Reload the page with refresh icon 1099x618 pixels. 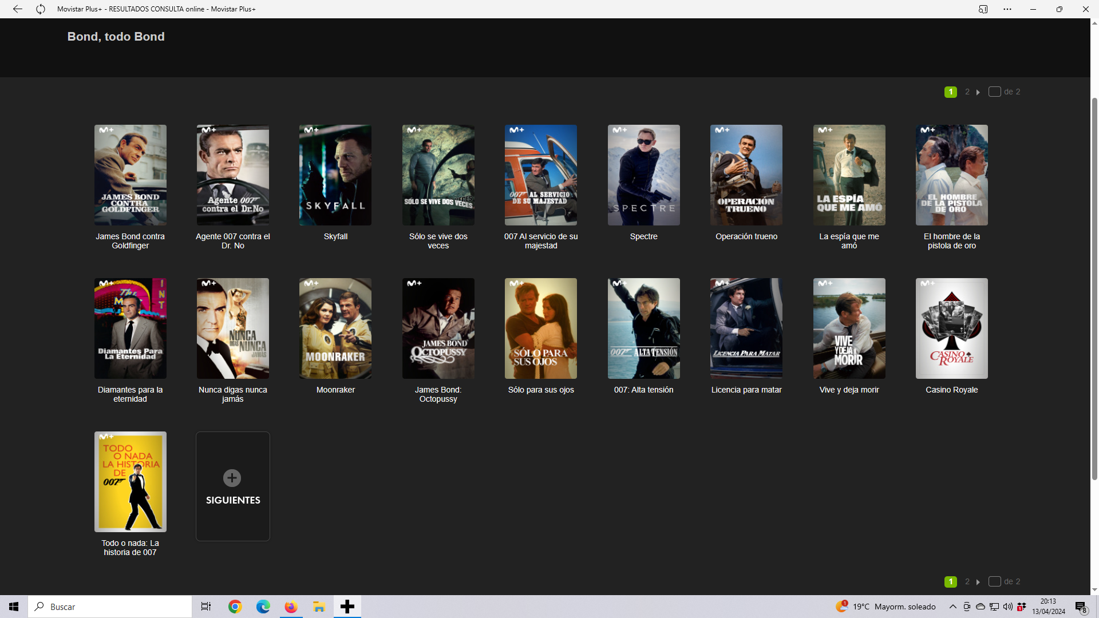tap(41, 9)
